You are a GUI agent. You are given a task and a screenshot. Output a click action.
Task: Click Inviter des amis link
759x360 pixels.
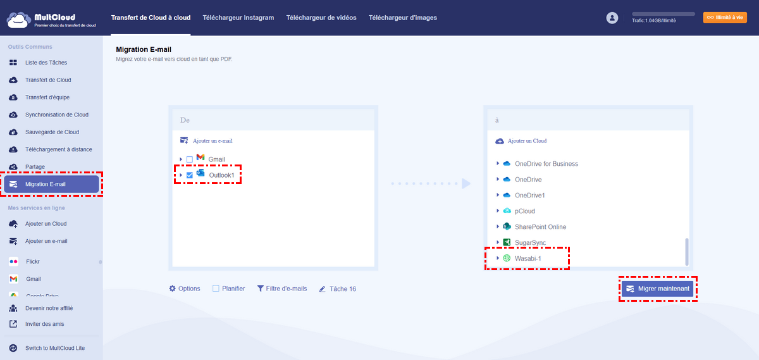click(x=44, y=324)
